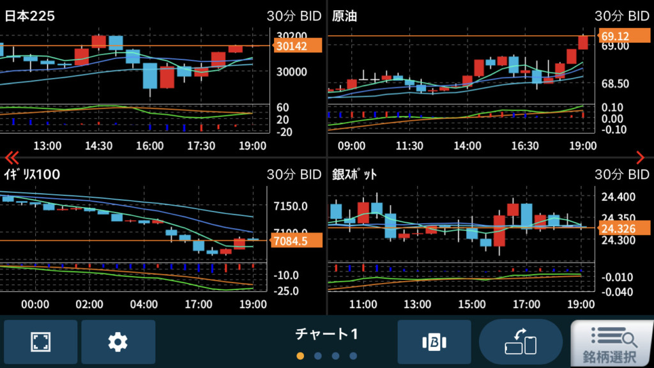Tap 30分 BID label on 銀スポット chart
Image resolution: width=654 pixels, height=368 pixels.
622,174
